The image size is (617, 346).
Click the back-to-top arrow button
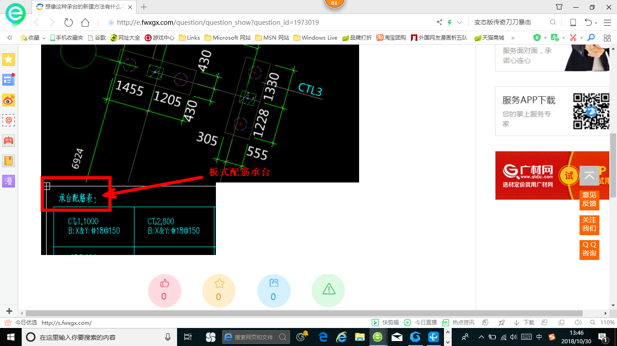coord(589,176)
